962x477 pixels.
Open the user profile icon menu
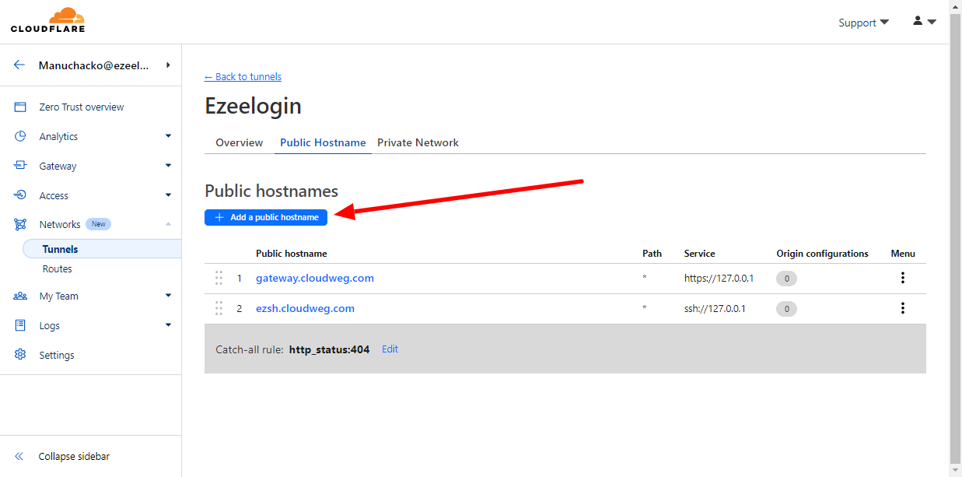[x=923, y=22]
